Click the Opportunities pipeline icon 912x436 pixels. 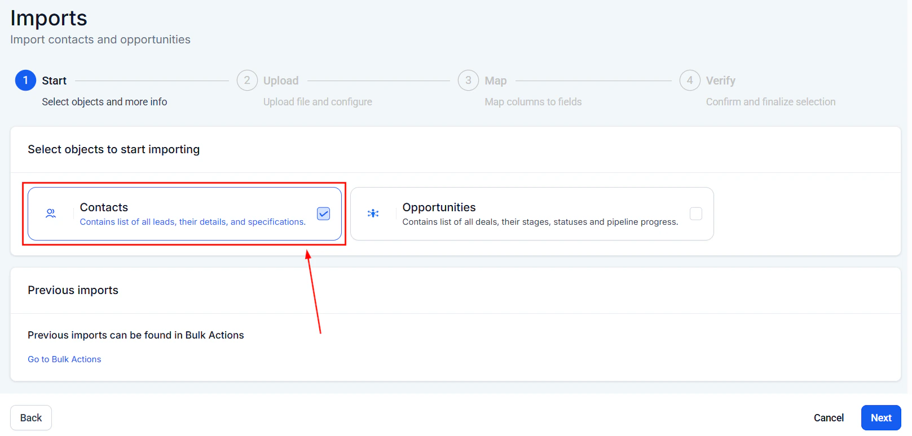[373, 213]
